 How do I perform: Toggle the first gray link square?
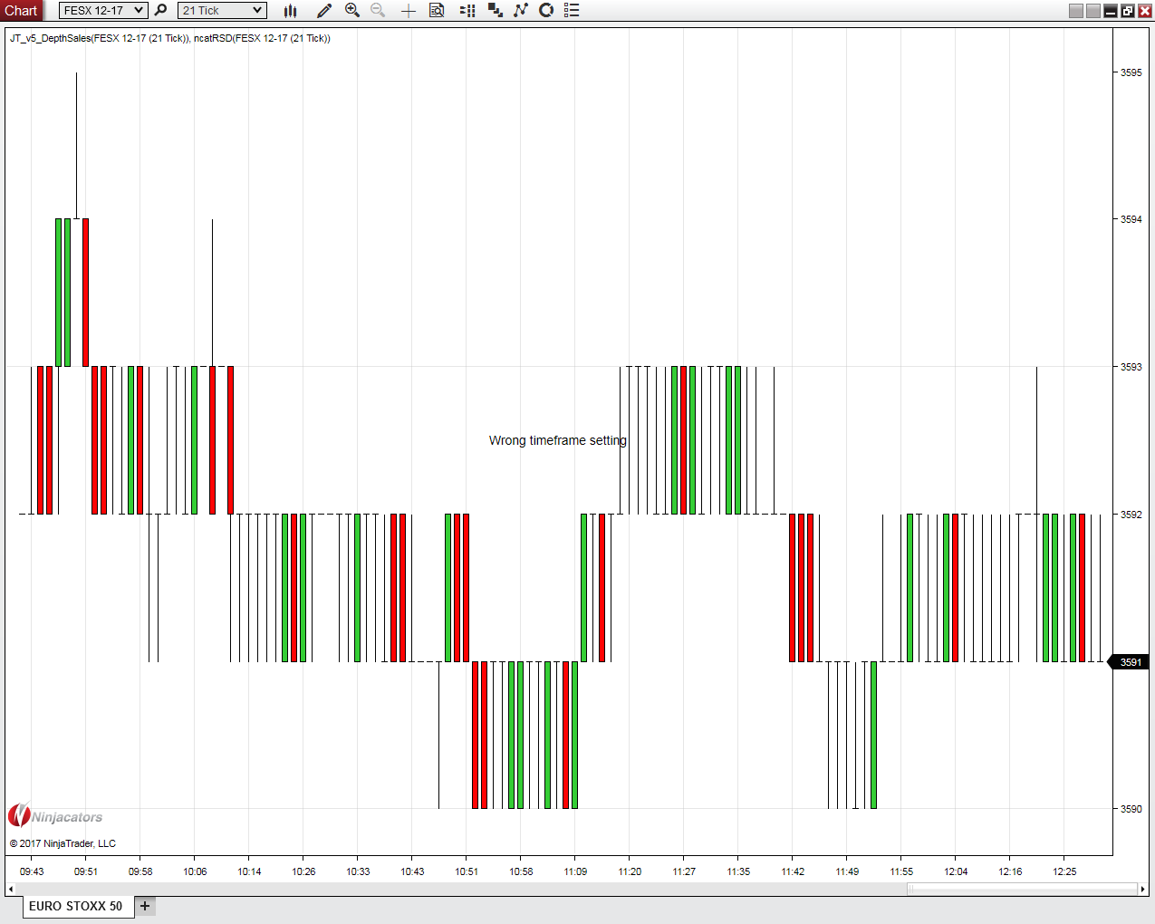pyautogui.click(x=1076, y=11)
